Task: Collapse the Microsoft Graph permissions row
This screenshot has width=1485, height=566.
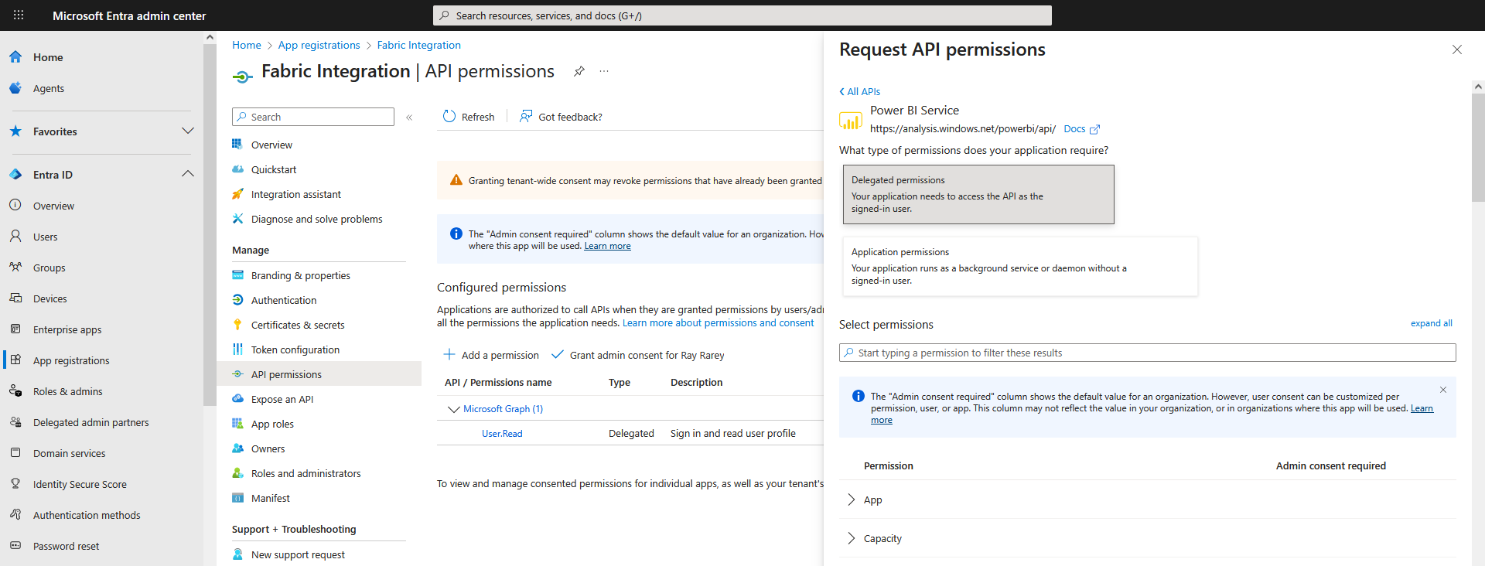Action: point(453,409)
